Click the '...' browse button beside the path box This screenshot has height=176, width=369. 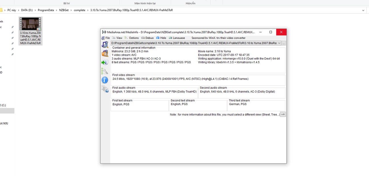point(284,43)
